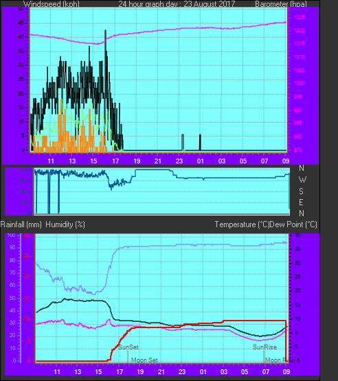The width and height of the screenshot is (338, 381).
Task: Click the Rainfall (mm) label
Action: (21, 224)
